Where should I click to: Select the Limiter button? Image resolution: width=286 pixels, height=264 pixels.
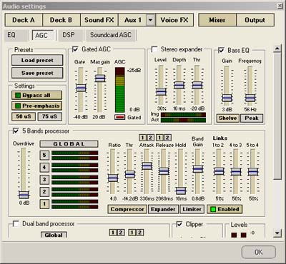[192, 209]
